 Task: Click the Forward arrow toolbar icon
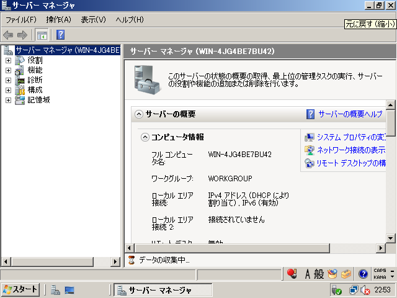click(x=22, y=35)
